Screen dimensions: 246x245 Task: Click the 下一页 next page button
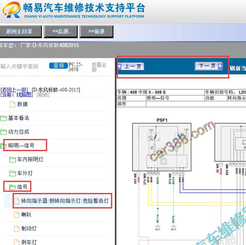209,66
